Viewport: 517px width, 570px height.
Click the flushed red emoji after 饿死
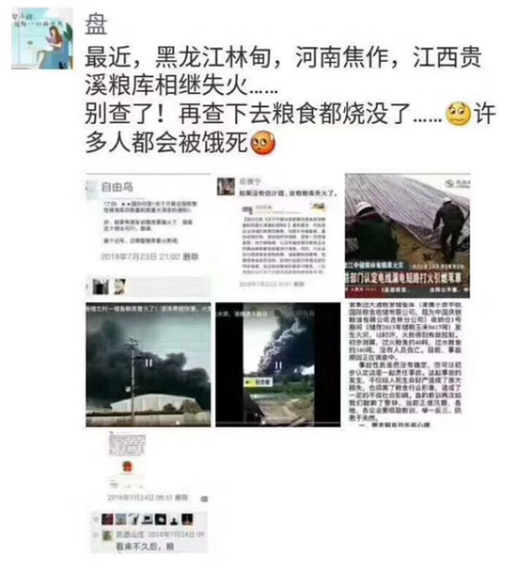[x=262, y=143]
